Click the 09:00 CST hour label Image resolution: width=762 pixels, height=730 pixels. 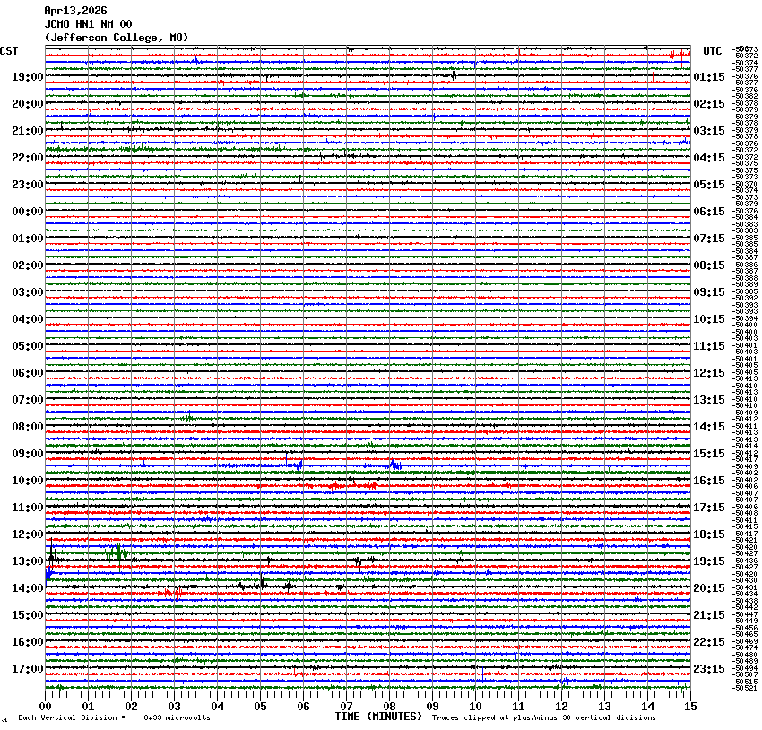point(28,454)
